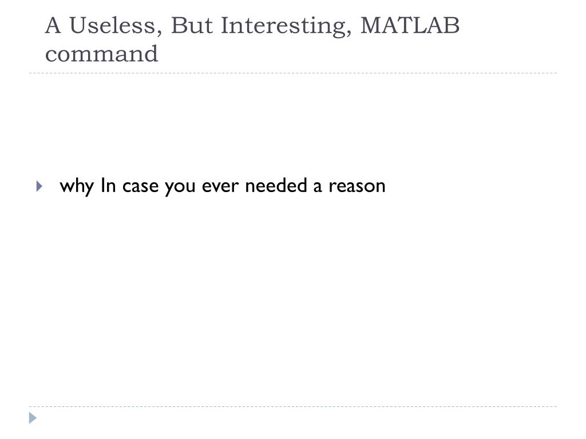Click the word 'you' in the bullet line

coord(180,187)
